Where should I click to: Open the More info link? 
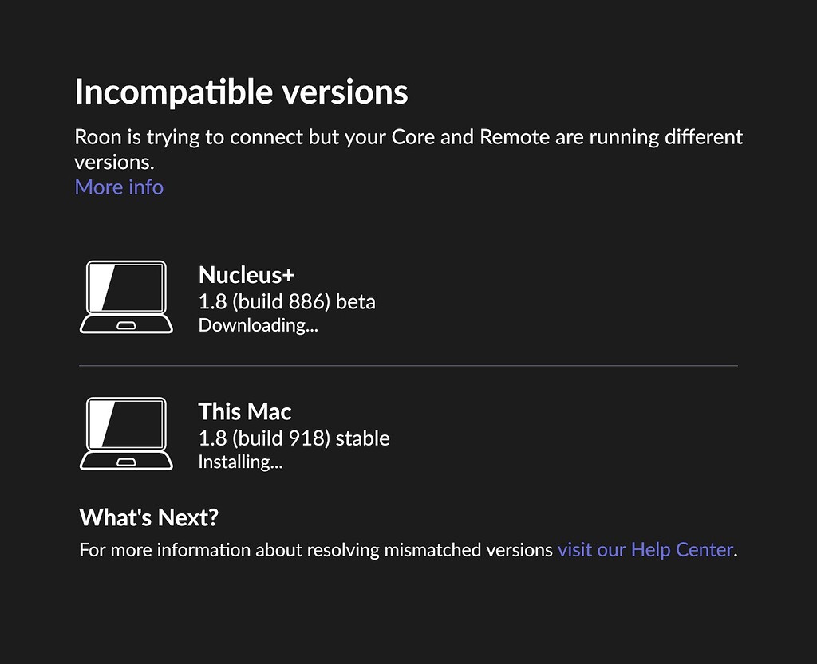pyautogui.click(x=118, y=187)
